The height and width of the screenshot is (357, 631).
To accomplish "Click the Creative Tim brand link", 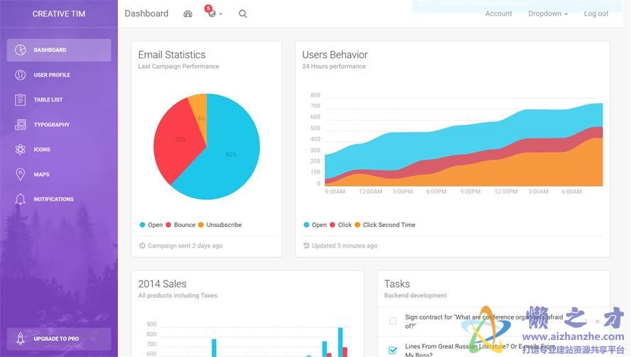I will [59, 13].
